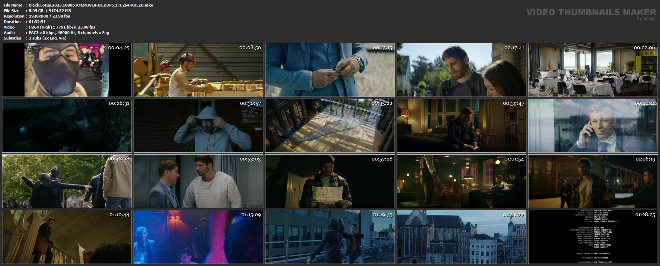
Task: Open the thumbnail at 01:15:09
Action: [198, 237]
